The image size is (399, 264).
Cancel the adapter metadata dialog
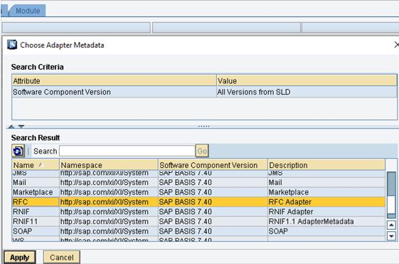pos(62,258)
